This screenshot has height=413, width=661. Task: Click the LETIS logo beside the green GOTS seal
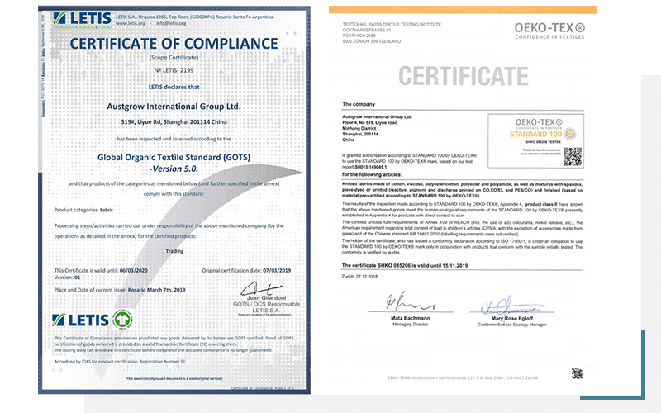pyautogui.click(x=80, y=320)
